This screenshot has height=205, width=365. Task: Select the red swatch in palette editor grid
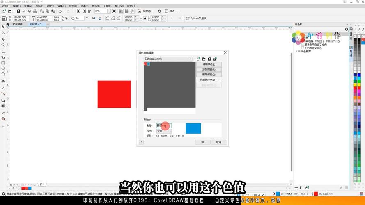coord(145,64)
